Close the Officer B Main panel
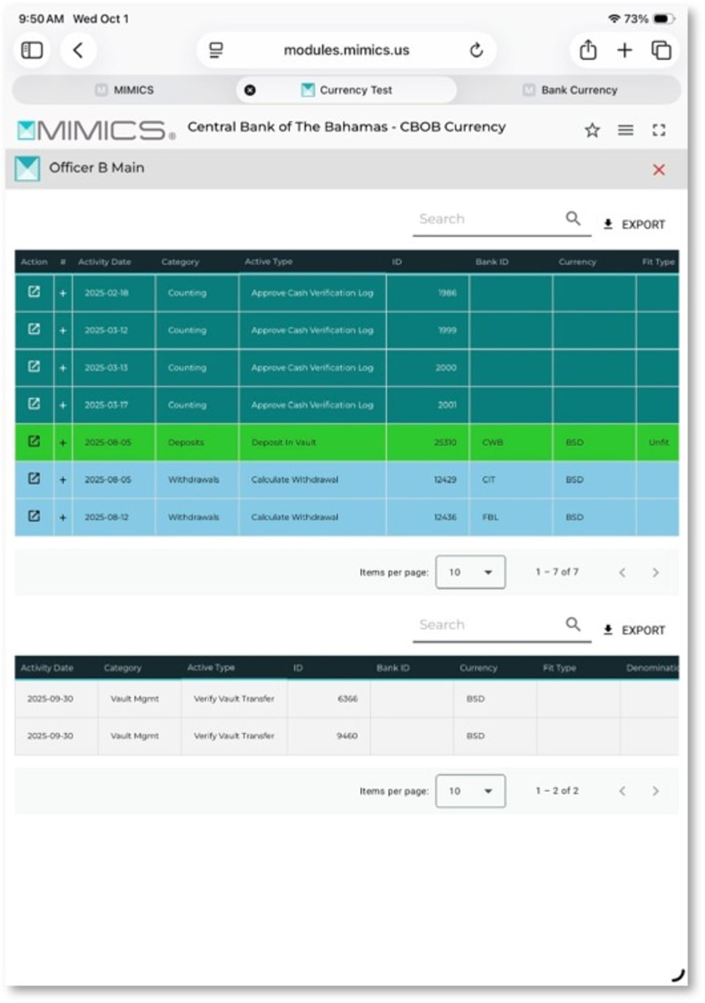The width and height of the screenshot is (705, 1003). point(659,169)
